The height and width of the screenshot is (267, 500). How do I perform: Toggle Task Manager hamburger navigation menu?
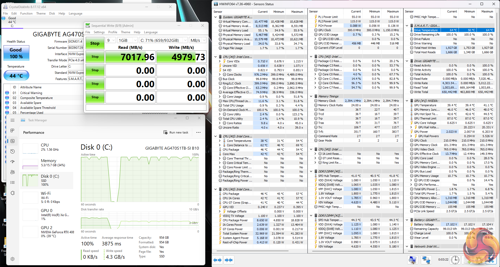12,120
